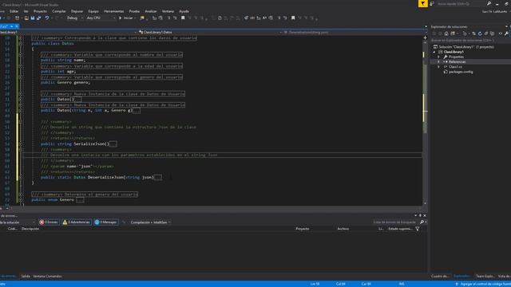Open the Proyecto menu
Screen dimensions: 511x287
click(x=40, y=11)
